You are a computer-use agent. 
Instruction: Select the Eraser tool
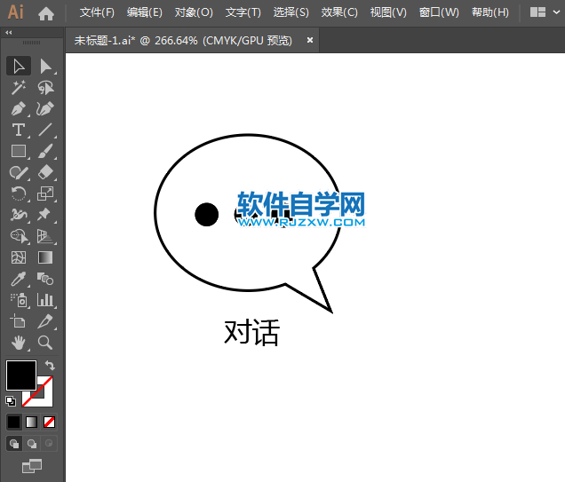45,173
